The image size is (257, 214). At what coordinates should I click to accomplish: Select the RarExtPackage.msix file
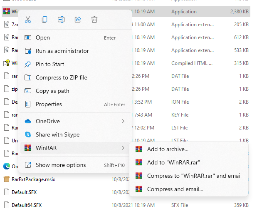point(33,179)
